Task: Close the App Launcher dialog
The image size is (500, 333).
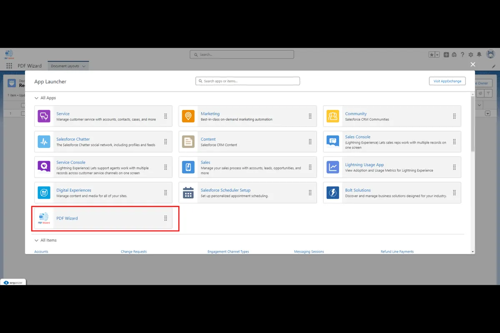Action: [x=473, y=64]
